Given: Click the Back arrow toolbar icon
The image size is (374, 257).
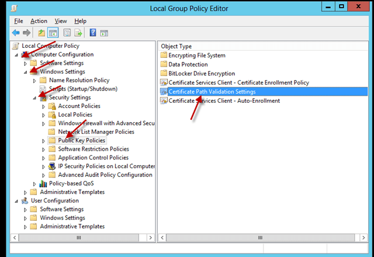Looking at the screenshot, I should tap(16, 33).
